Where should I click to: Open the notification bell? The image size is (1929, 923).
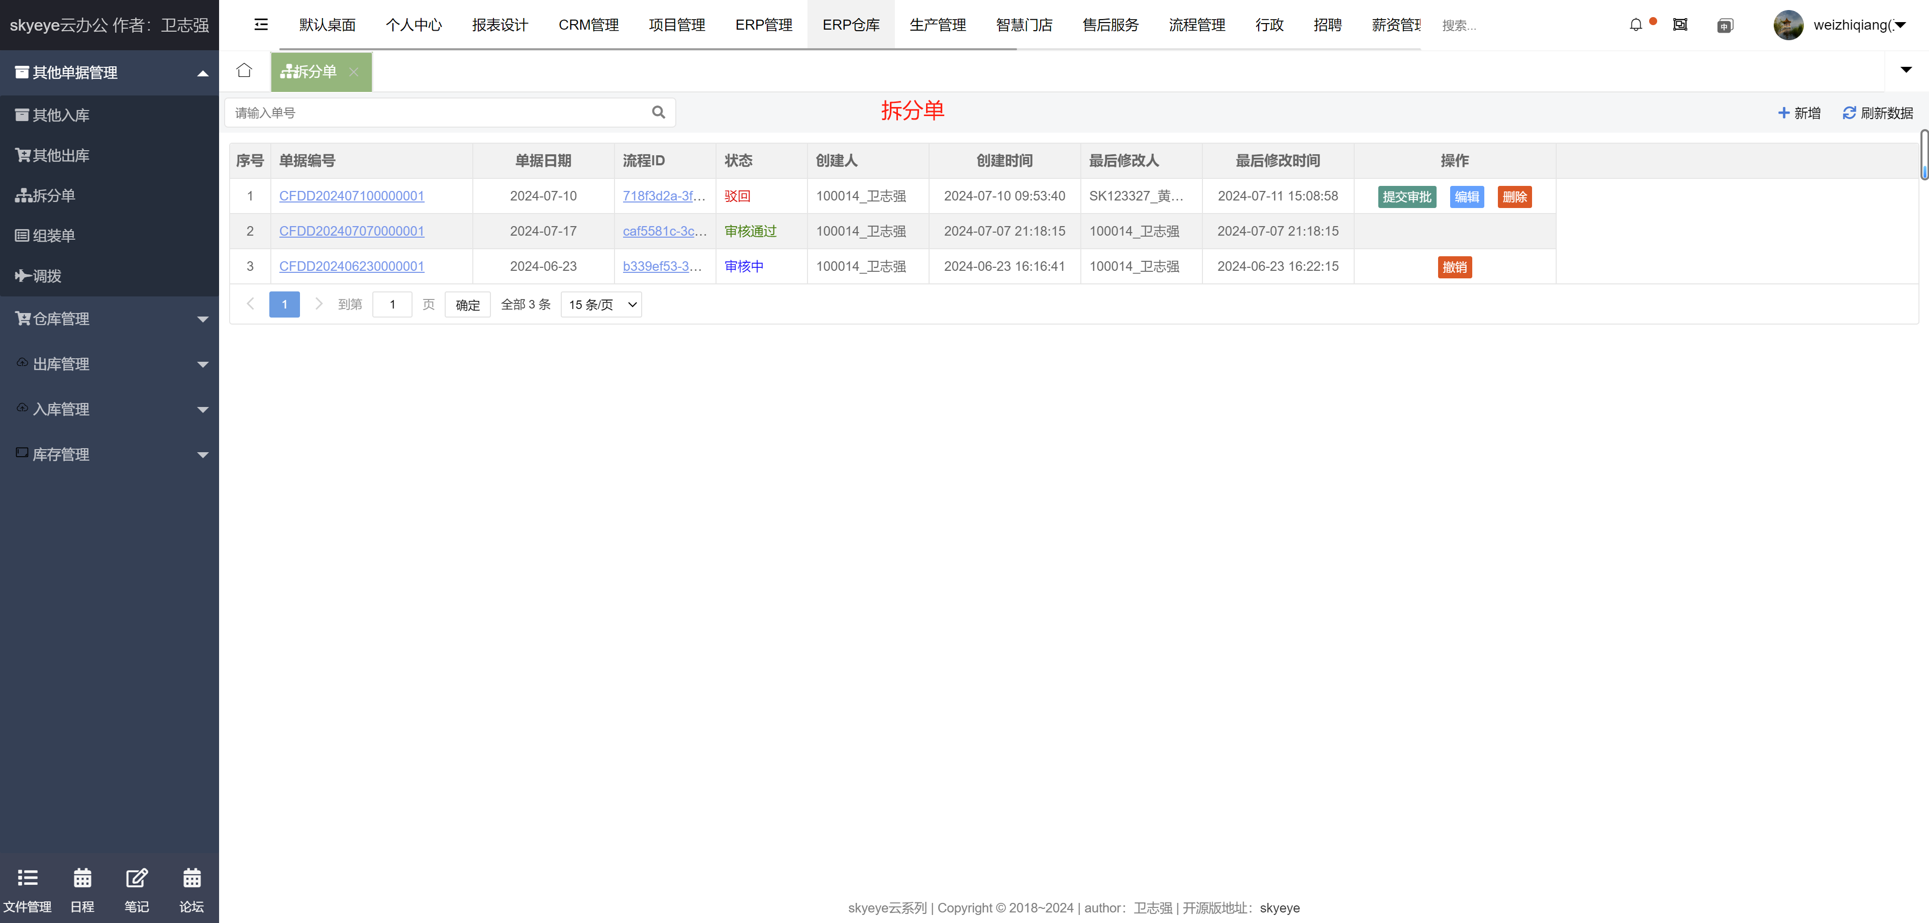tap(1636, 25)
